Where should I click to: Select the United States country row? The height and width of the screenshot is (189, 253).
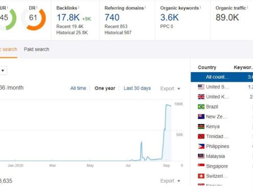coord(222,87)
